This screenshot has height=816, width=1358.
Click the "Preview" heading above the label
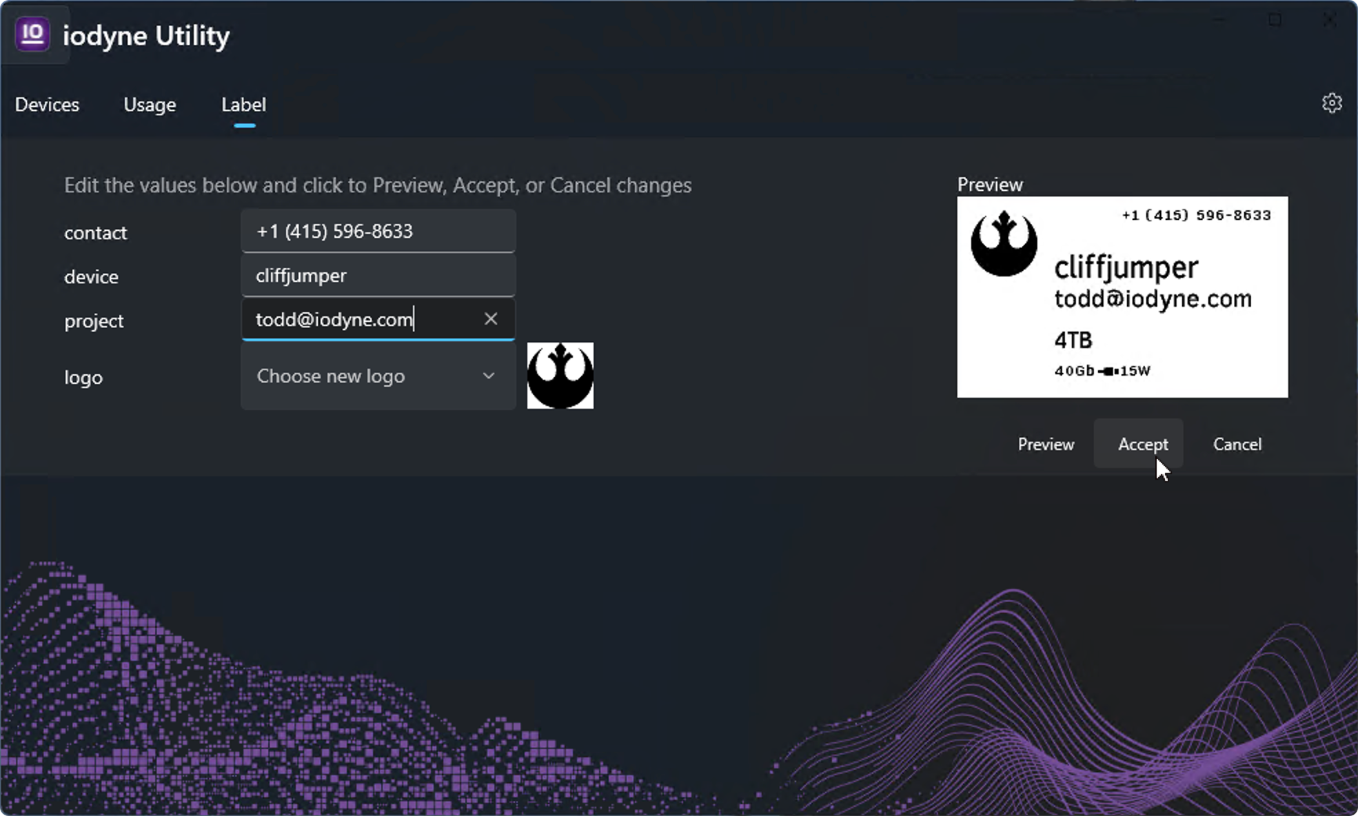(990, 185)
